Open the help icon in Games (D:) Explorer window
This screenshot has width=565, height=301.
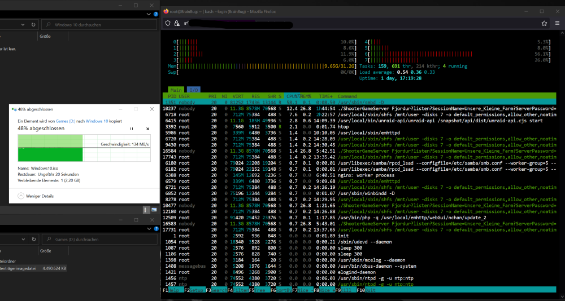pyautogui.click(x=156, y=229)
